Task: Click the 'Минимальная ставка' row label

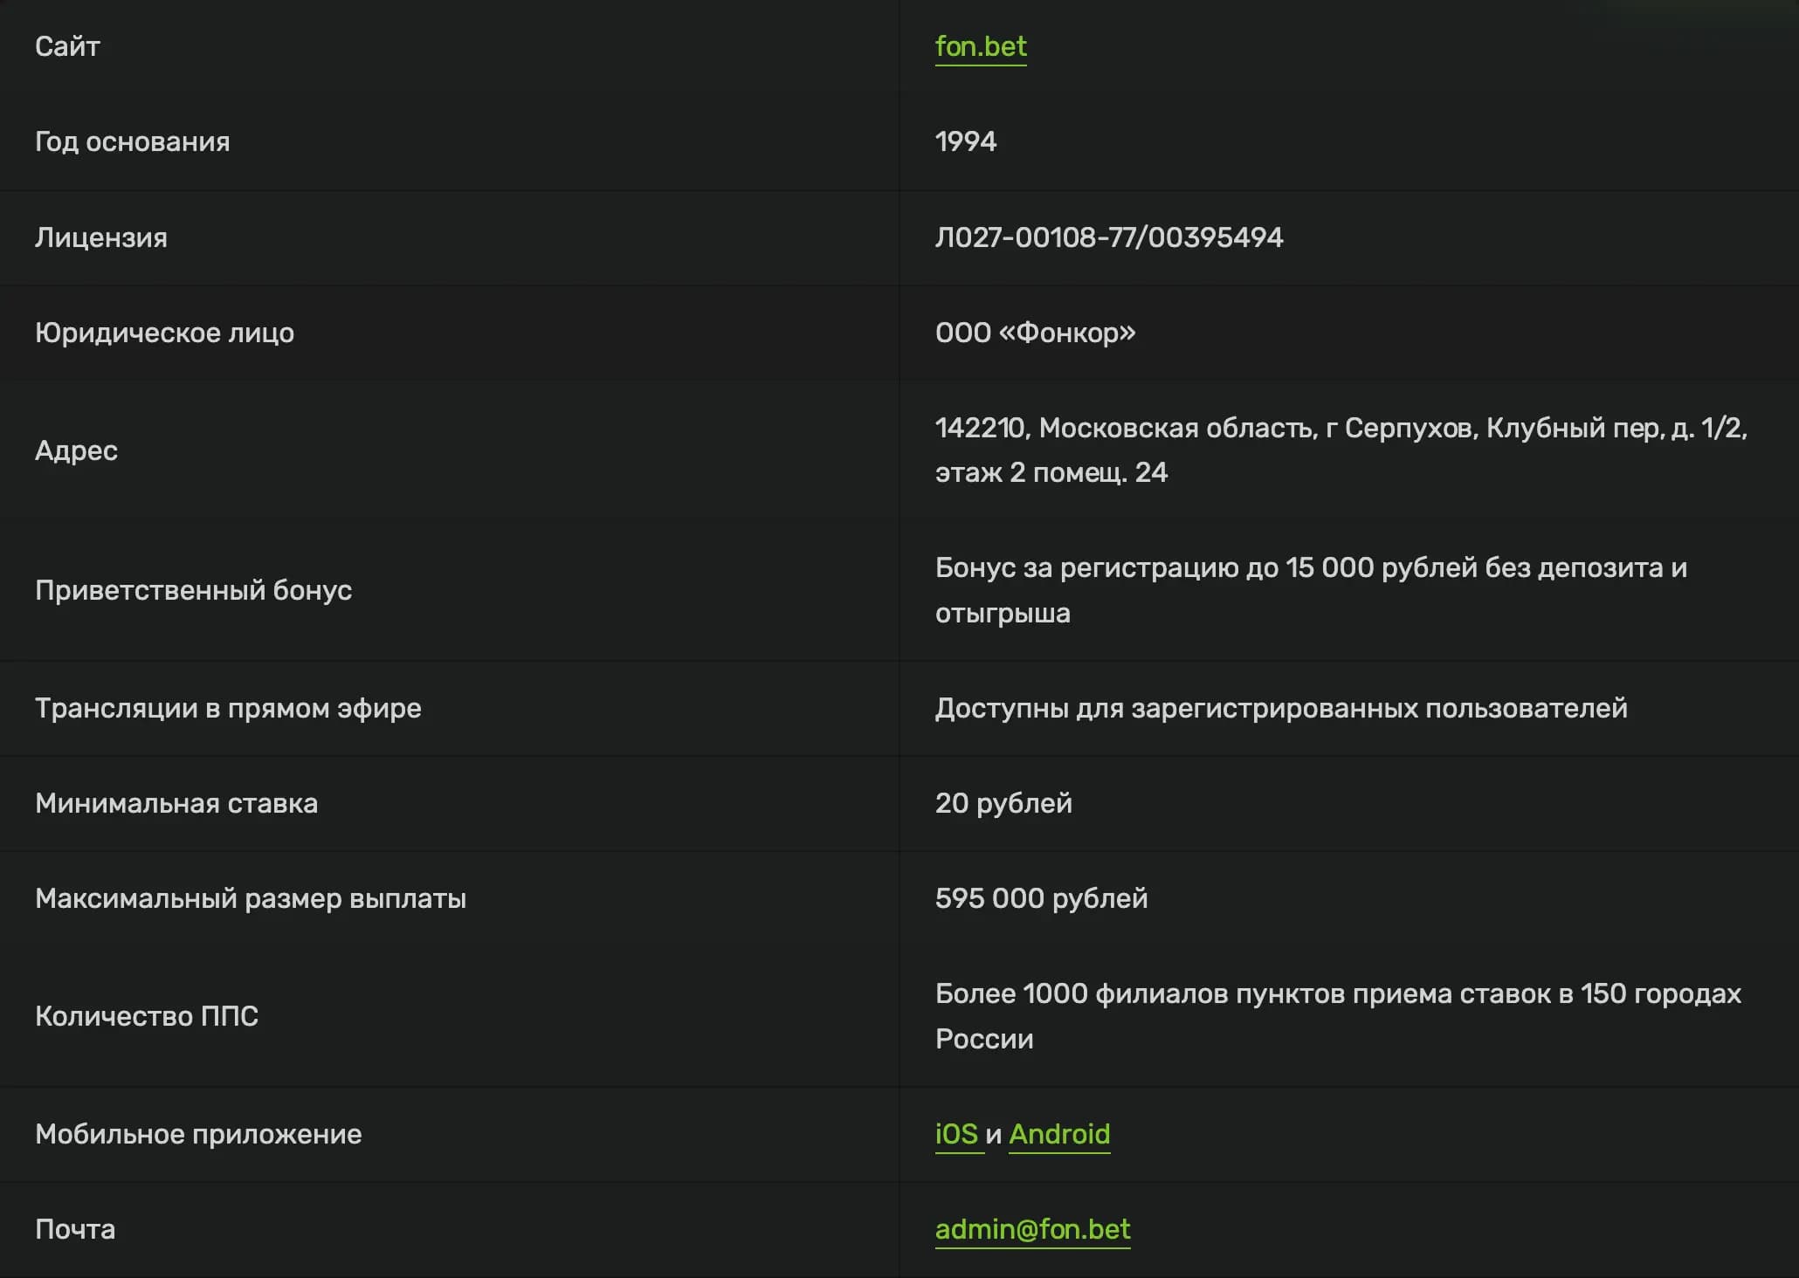Action: (176, 803)
